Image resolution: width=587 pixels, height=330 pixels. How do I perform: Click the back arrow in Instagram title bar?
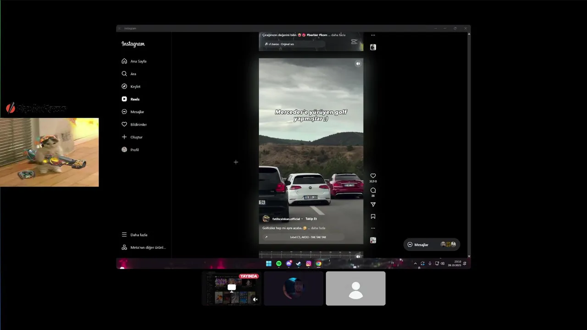[119, 28]
